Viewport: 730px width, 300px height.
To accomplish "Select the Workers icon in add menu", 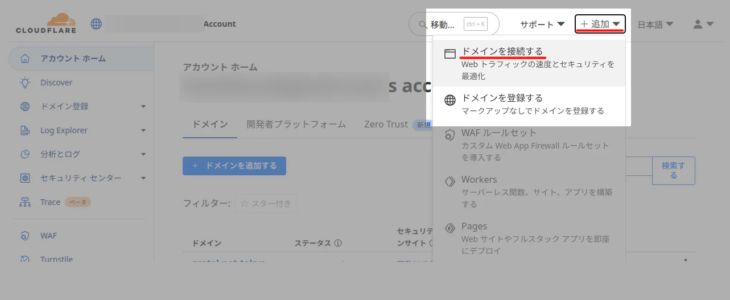I will 450,181.
